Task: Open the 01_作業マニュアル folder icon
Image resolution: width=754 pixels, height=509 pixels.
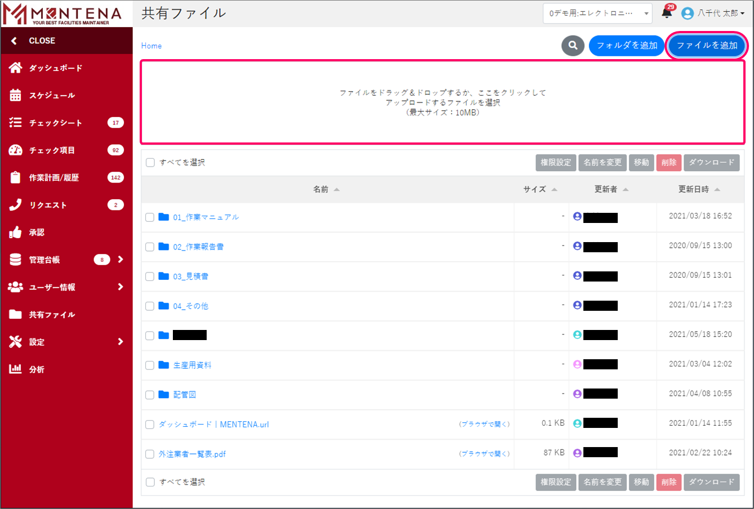Action: 164,217
